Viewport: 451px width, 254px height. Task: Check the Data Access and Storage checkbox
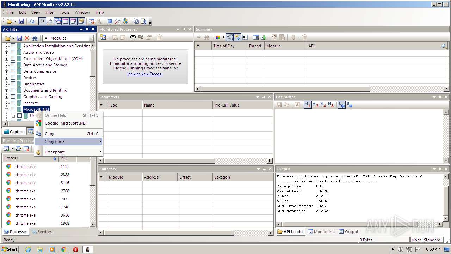coord(13,65)
